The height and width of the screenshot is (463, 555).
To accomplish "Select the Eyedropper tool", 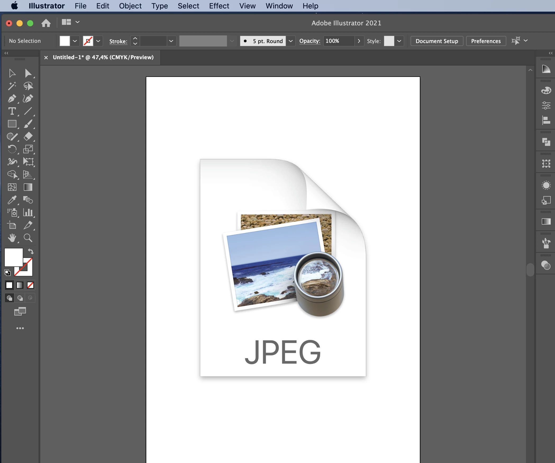I will coord(12,200).
